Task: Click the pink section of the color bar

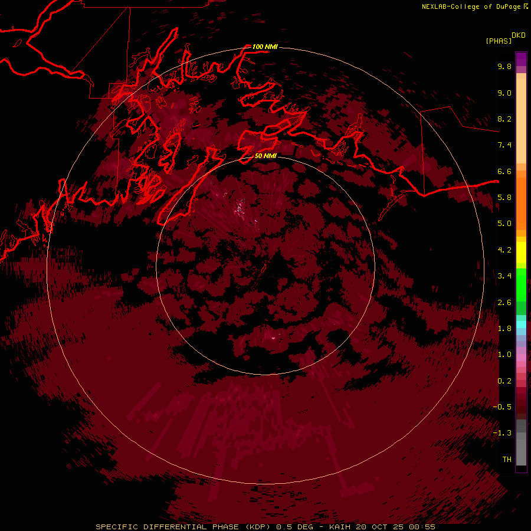Action: coord(521,358)
